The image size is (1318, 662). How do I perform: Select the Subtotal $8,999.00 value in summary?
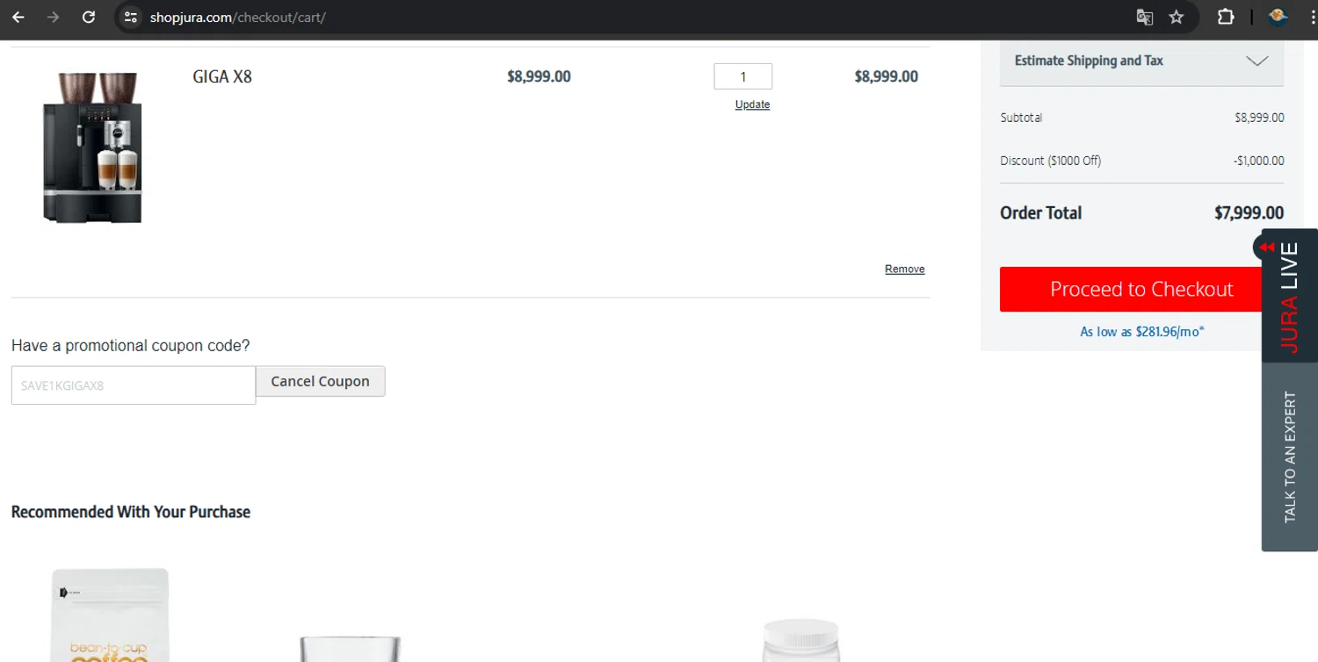click(x=1259, y=118)
